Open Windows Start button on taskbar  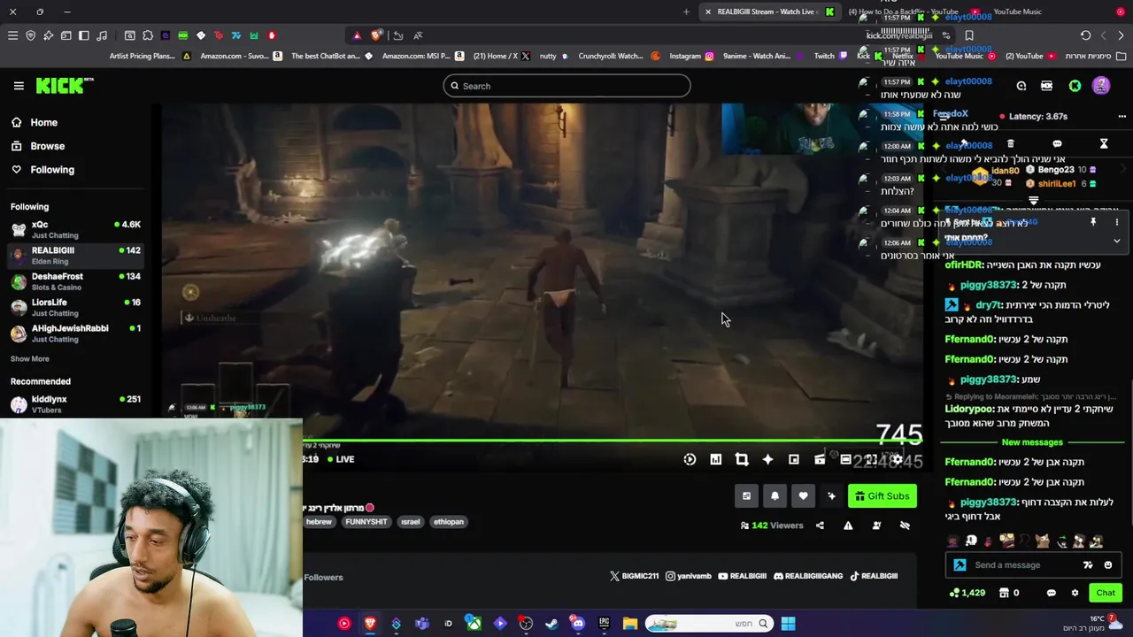788,624
